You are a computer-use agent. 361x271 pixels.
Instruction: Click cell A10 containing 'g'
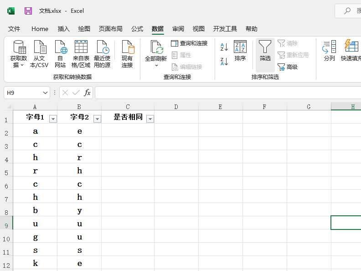35,236
